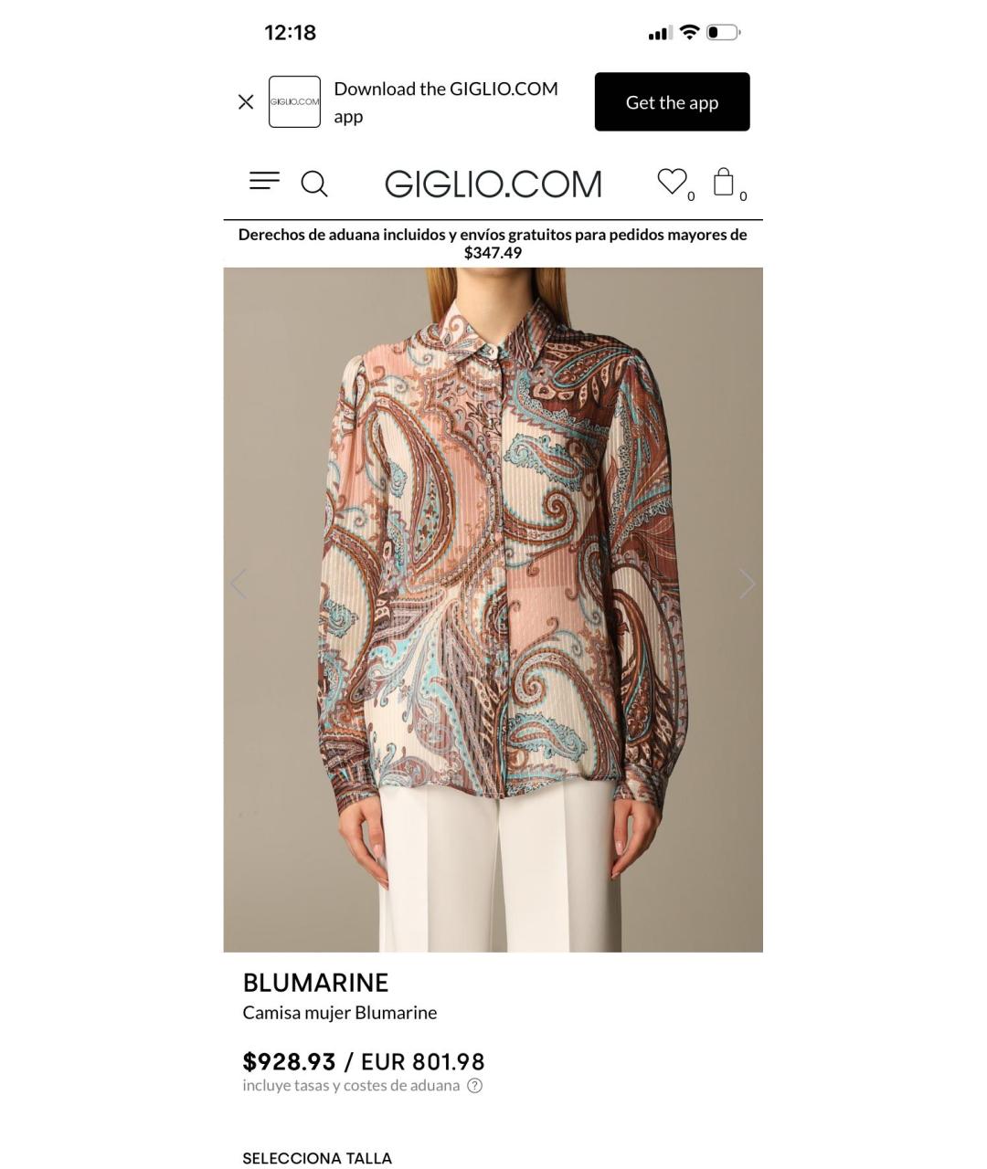Tap the $928.93 / EUR 801.98 price

[x=364, y=1061]
